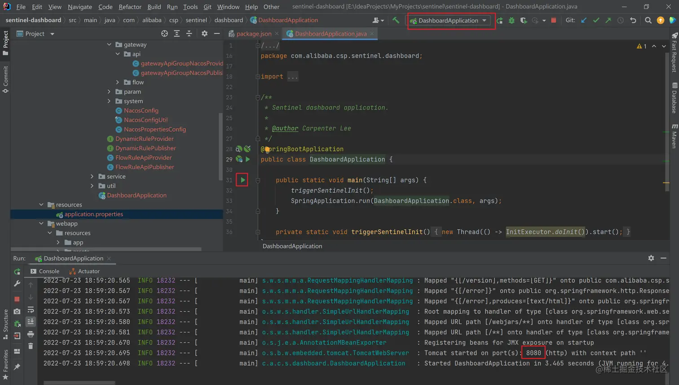Open the Build menu
Viewport: 679px width, 385px height.
click(x=154, y=7)
